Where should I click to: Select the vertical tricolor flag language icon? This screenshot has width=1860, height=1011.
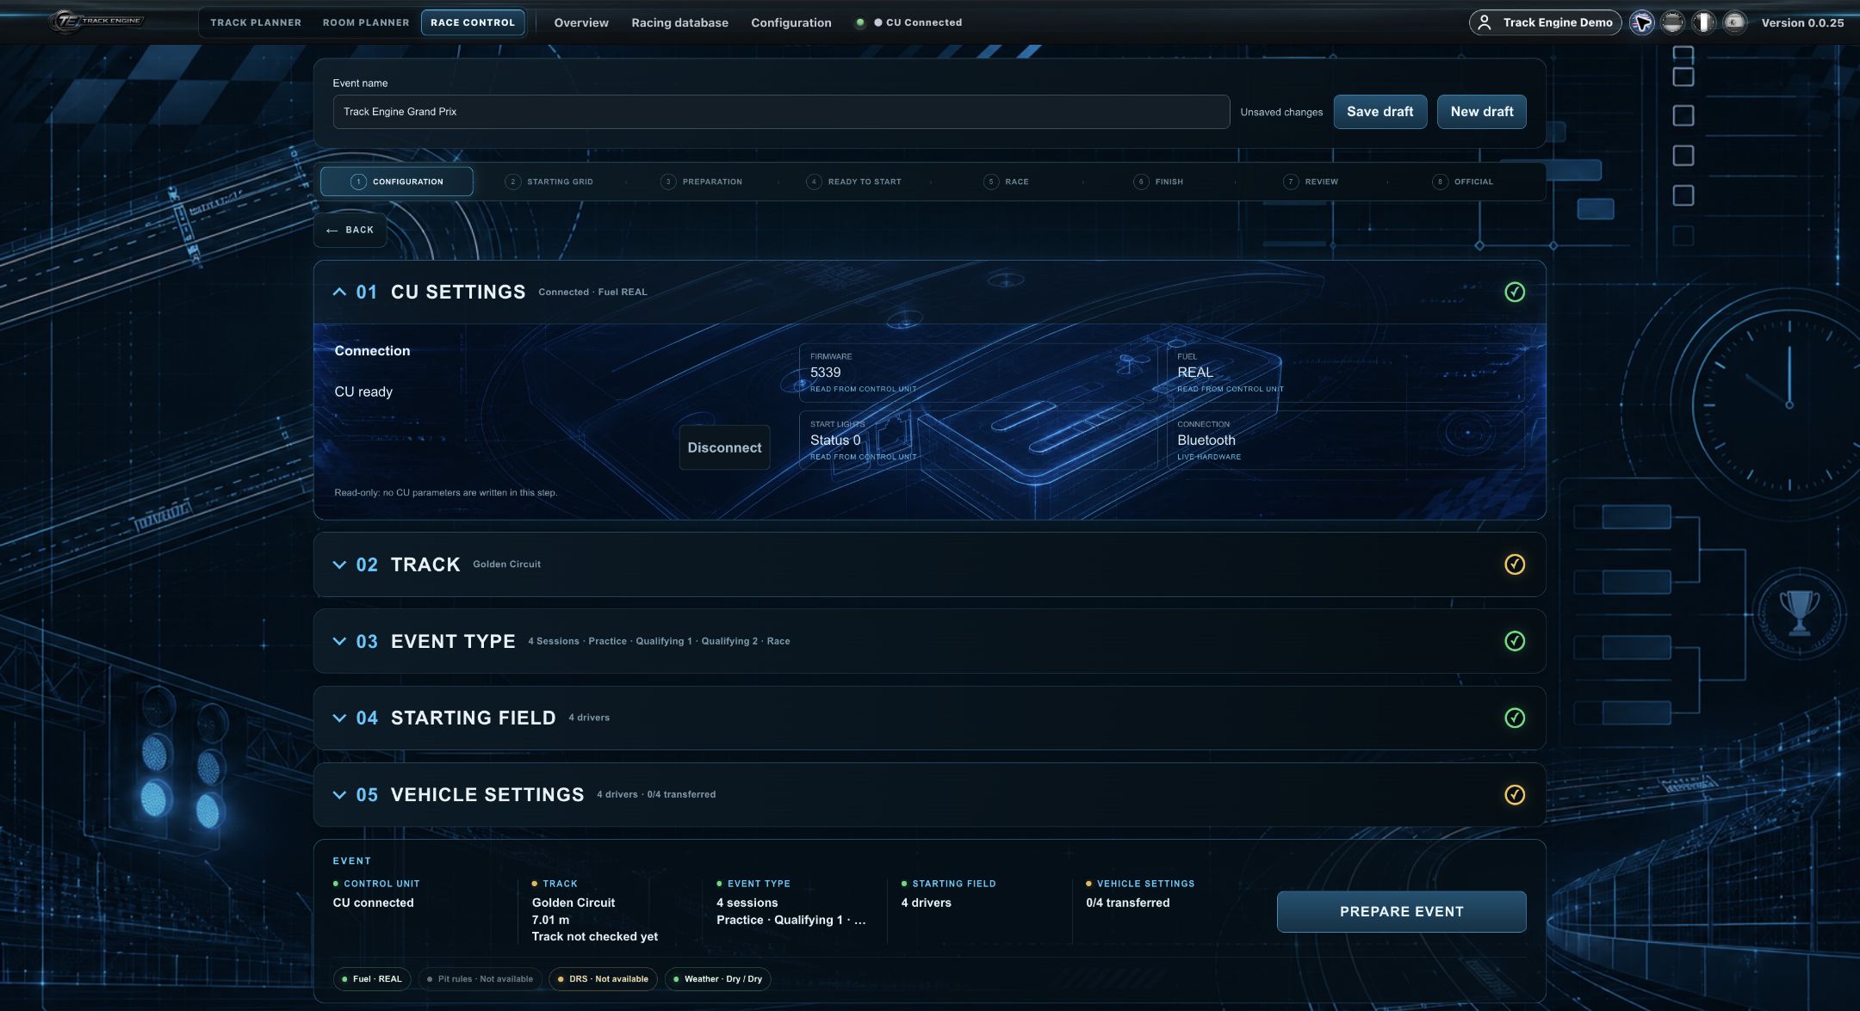point(1703,22)
